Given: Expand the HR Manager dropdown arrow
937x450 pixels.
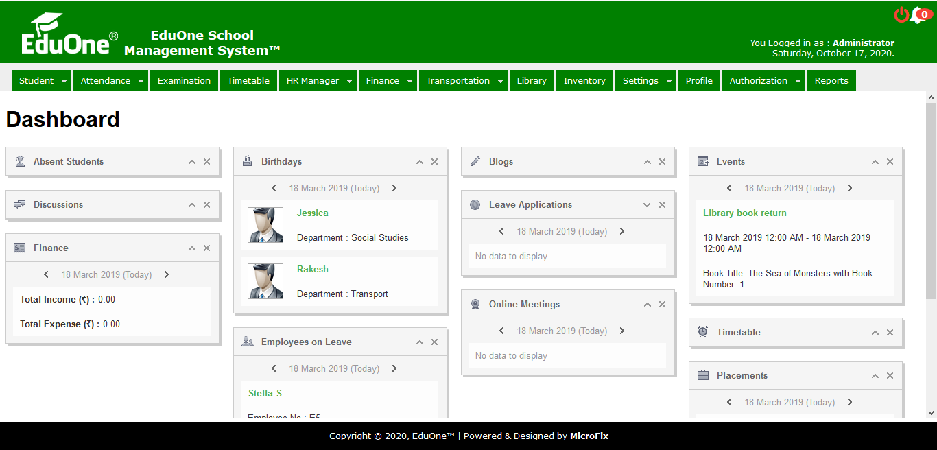Looking at the screenshot, I should coord(348,81).
